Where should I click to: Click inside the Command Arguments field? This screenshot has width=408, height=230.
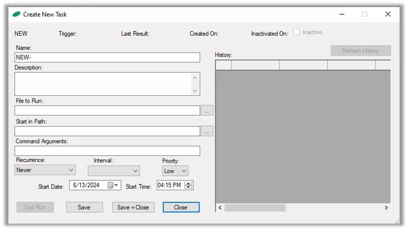[107, 151]
